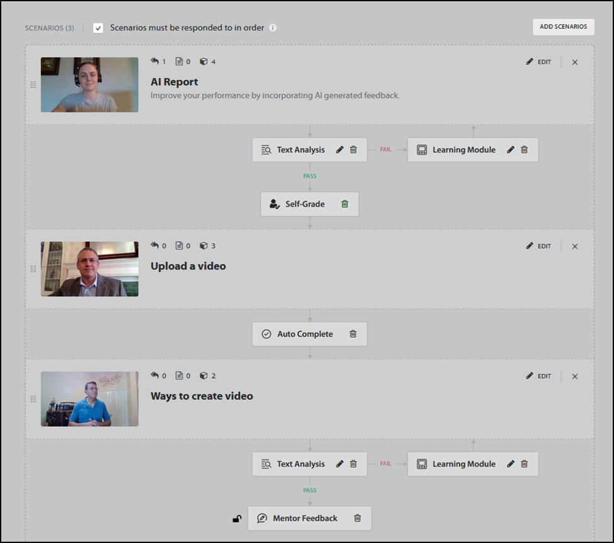Remove the Upload a video scenario with its X

click(x=574, y=246)
